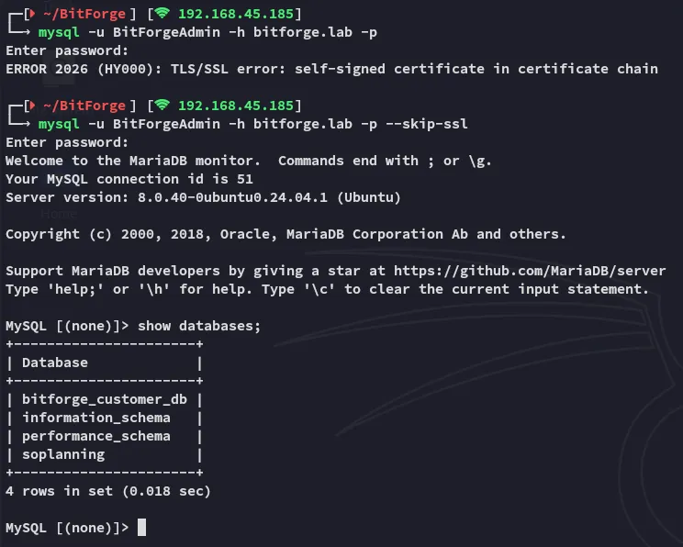Image resolution: width=683 pixels, height=547 pixels.
Task: Select the performance_schema entry in the table
Action: point(96,436)
